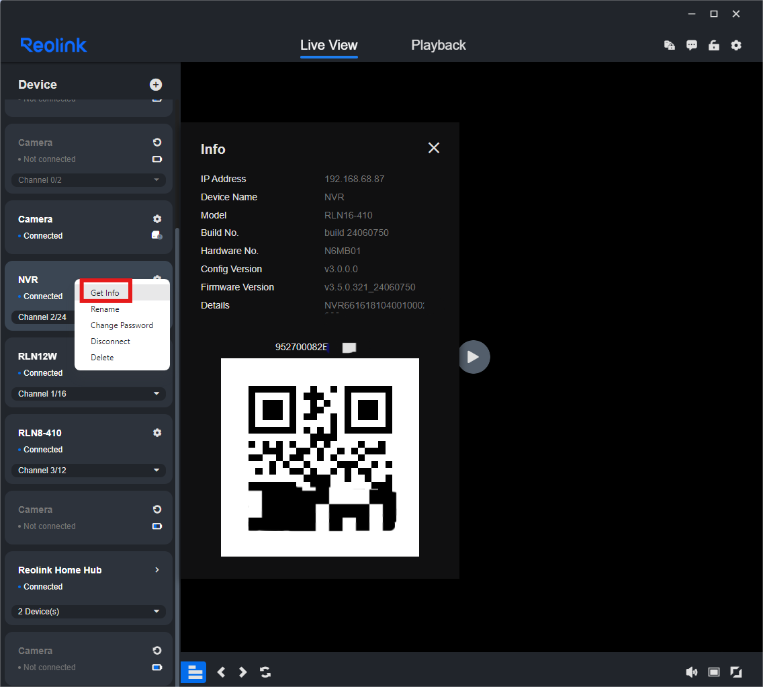Open the message bubble icon in header
The image size is (763, 687).
point(692,45)
